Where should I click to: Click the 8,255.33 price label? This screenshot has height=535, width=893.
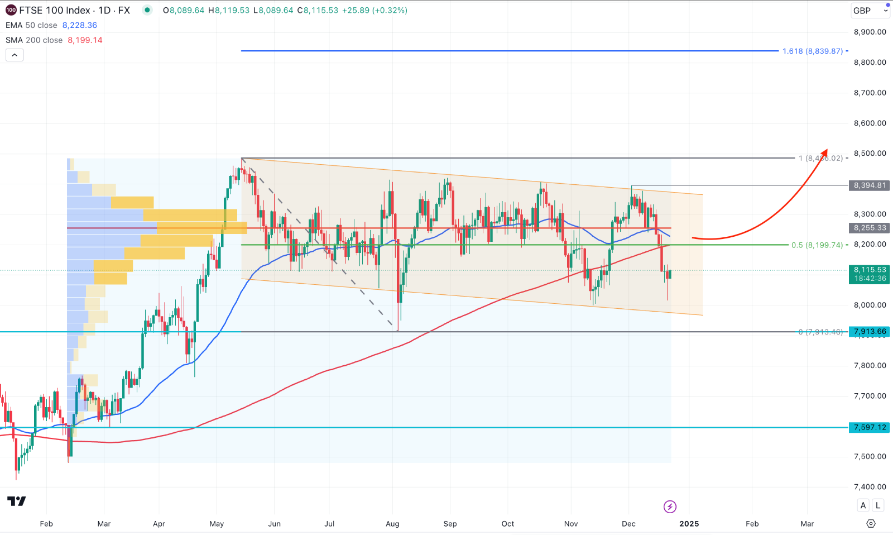pos(870,228)
